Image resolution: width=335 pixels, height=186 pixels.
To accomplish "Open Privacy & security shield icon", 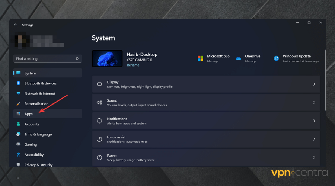I will (18, 164).
